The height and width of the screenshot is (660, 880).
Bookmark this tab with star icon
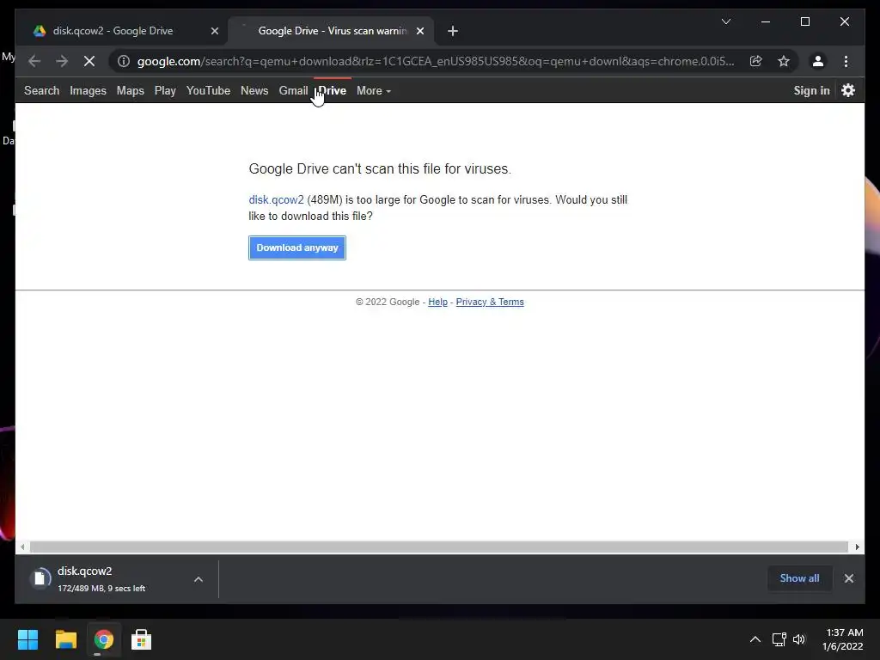[x=784, y=61]
